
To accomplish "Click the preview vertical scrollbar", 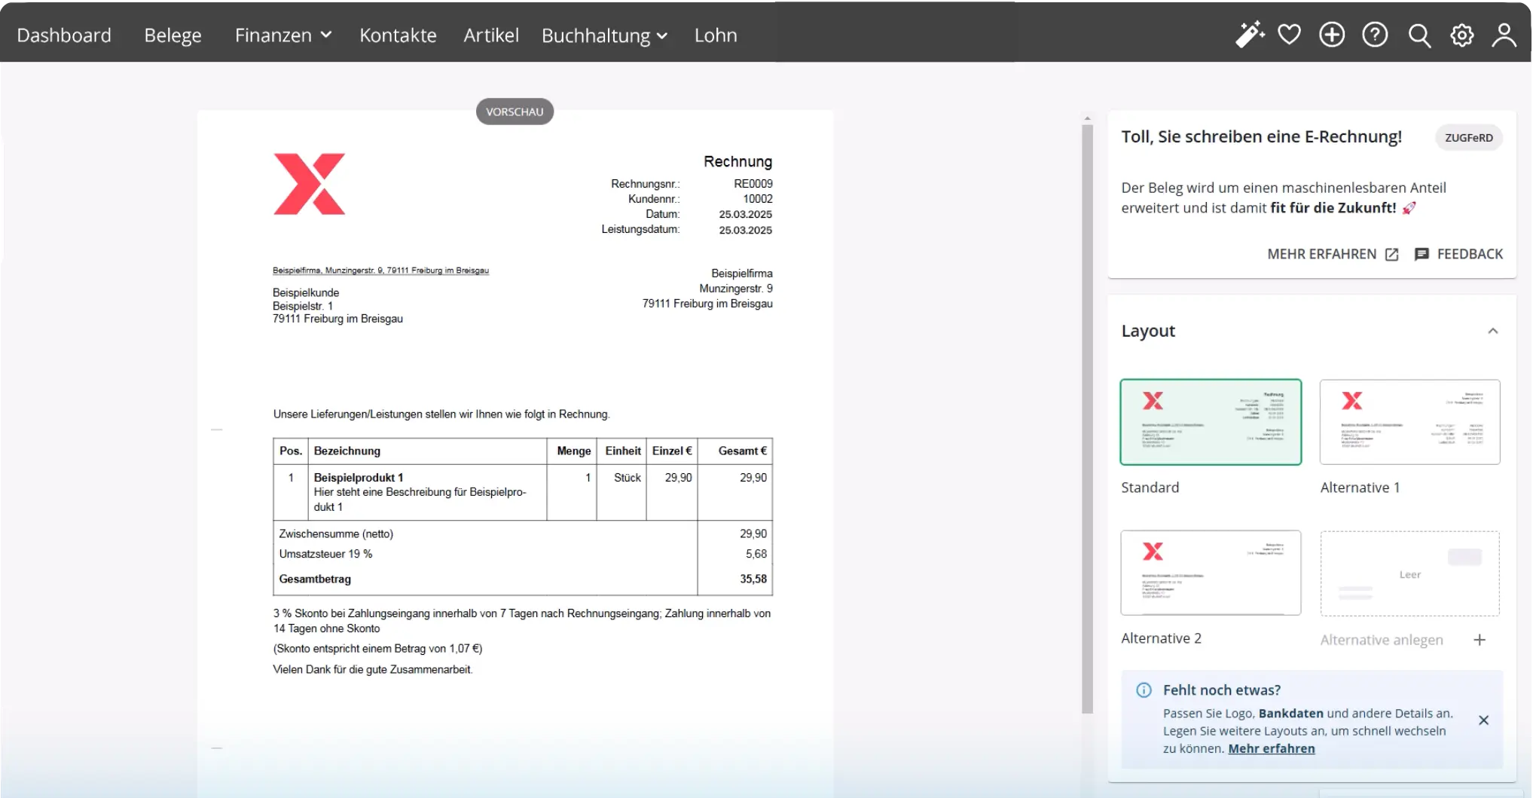I will point(1087,414).
